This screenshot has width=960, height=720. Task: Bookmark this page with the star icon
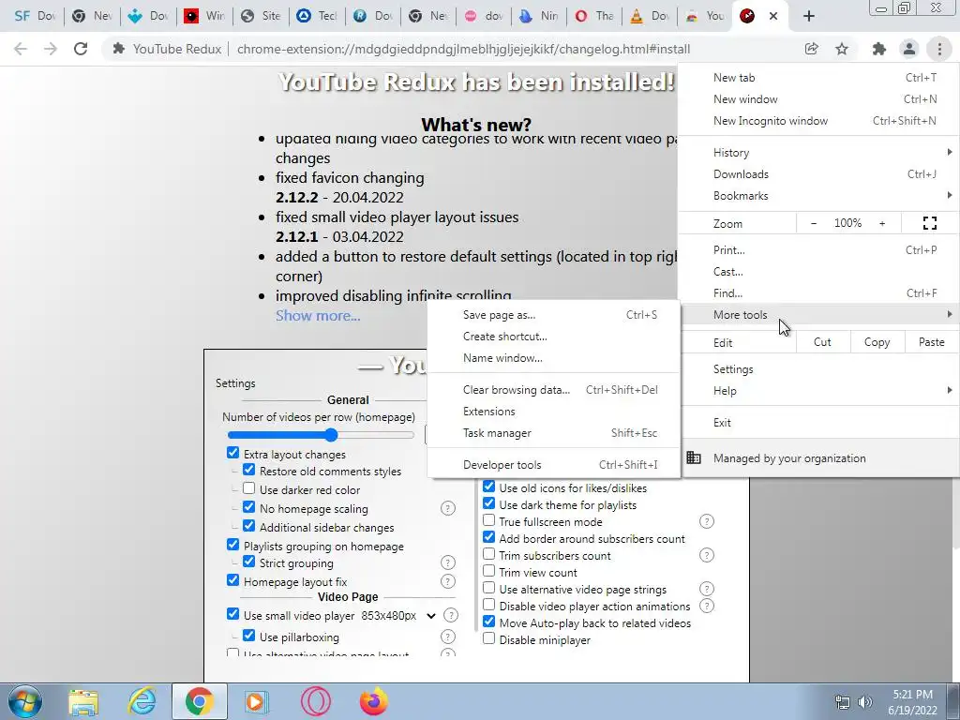click(x=842, y=49)
